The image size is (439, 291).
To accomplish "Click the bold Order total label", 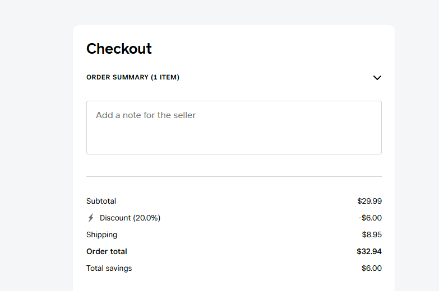I will pyautogui.click(x=107, y=251).
